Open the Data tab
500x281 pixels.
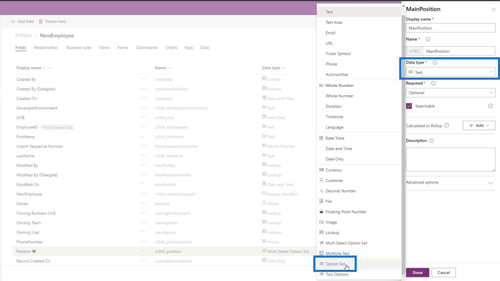pos(205,48)
